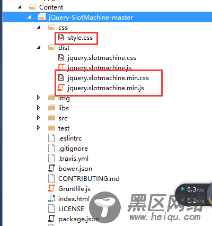212x226 pixels.
Task: Select the dist folder label
Action: [64, 48]
